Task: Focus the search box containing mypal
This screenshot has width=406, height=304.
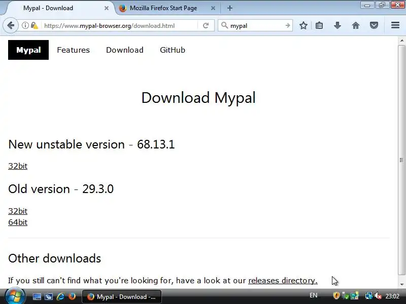Action: pyautogui.click(x=256, y=26)
